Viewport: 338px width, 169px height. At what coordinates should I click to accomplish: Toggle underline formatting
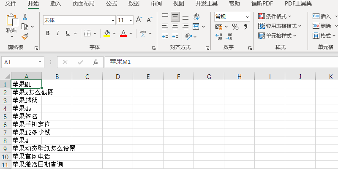[68, 33]
